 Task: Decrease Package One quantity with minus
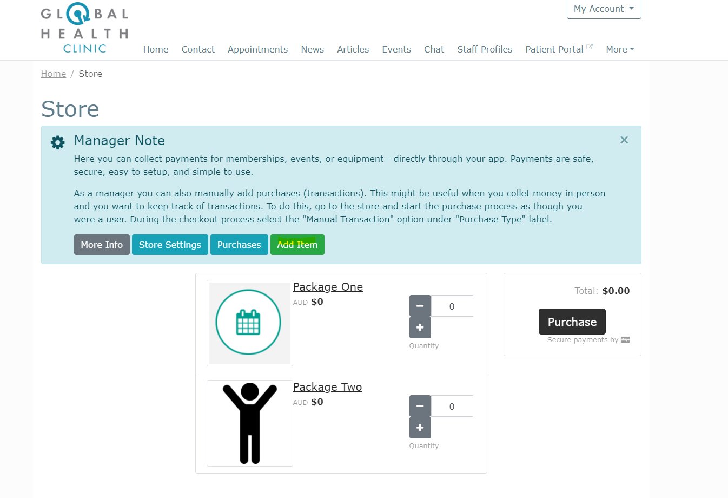pos(420,306)
